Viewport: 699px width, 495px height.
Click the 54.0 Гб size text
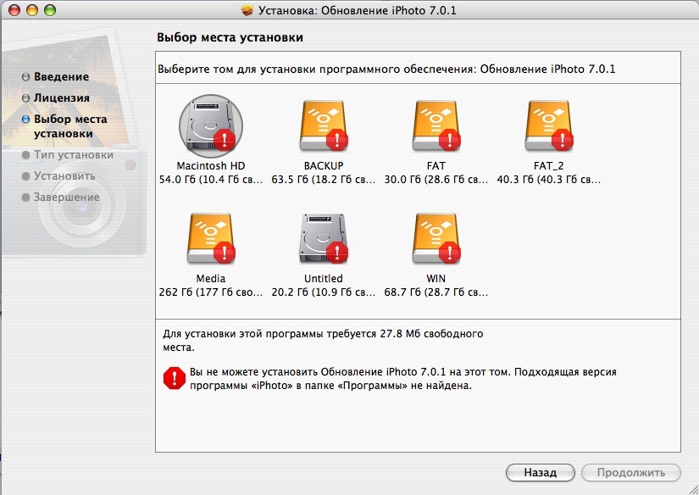[211, 180]
